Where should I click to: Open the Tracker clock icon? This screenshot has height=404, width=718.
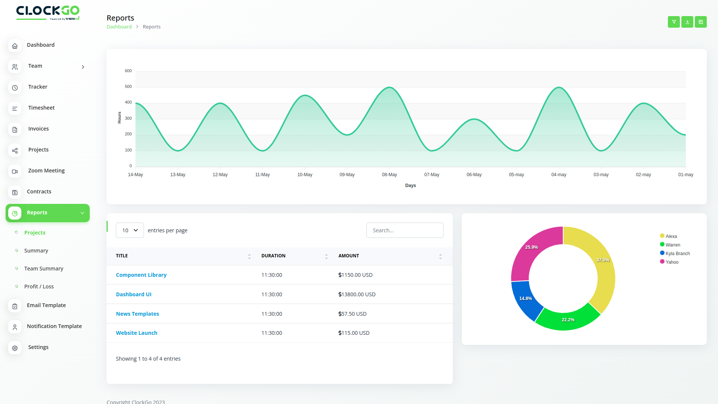tap(15, 88)
